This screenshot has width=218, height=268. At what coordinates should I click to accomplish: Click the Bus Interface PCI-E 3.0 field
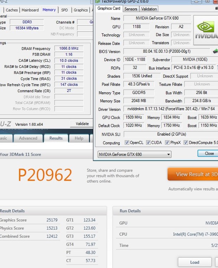pyautogui.click(x=193, y=67)
